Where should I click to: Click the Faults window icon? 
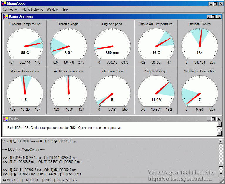[x=6, y=119]
